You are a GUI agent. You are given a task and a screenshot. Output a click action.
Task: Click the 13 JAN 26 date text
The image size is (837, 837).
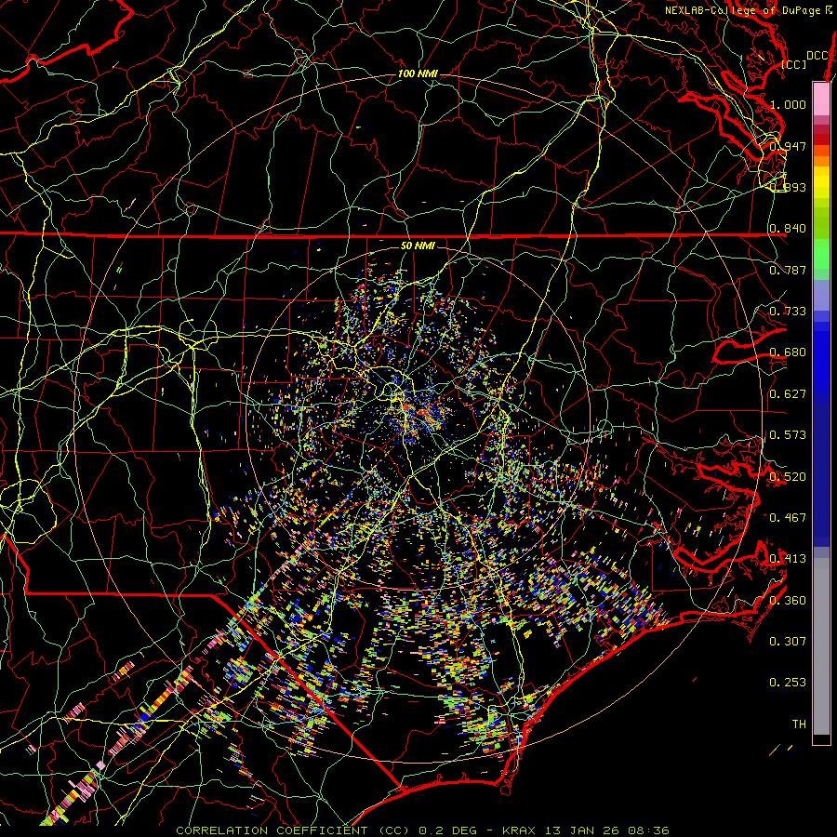point(582,830)
